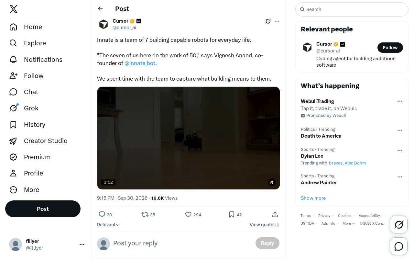
Task: Repost using the retweet icon
Action: pos(145,214)
